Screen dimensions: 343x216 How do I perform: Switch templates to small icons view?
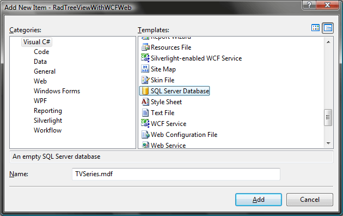(328, 28)
